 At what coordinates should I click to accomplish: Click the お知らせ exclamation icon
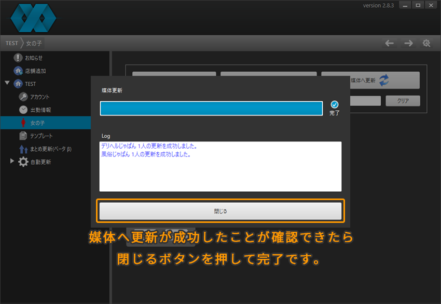(x=18, y=58)
